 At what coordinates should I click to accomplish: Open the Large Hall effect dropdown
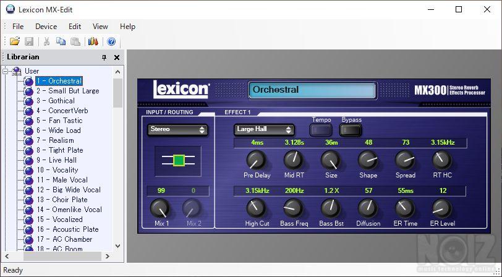(263, 130)
